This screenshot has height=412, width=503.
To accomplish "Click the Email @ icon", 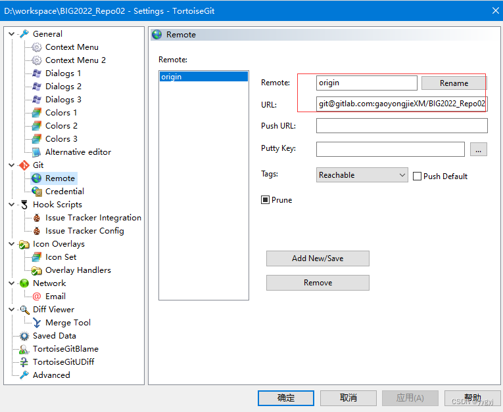I will [37, 297].
